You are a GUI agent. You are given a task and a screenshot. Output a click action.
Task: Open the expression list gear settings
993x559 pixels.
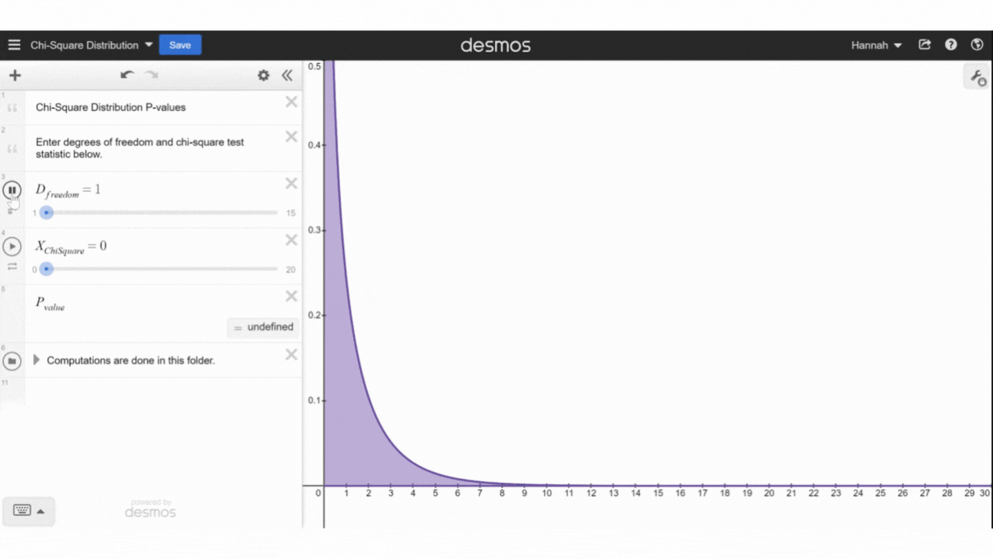[263, 75]
